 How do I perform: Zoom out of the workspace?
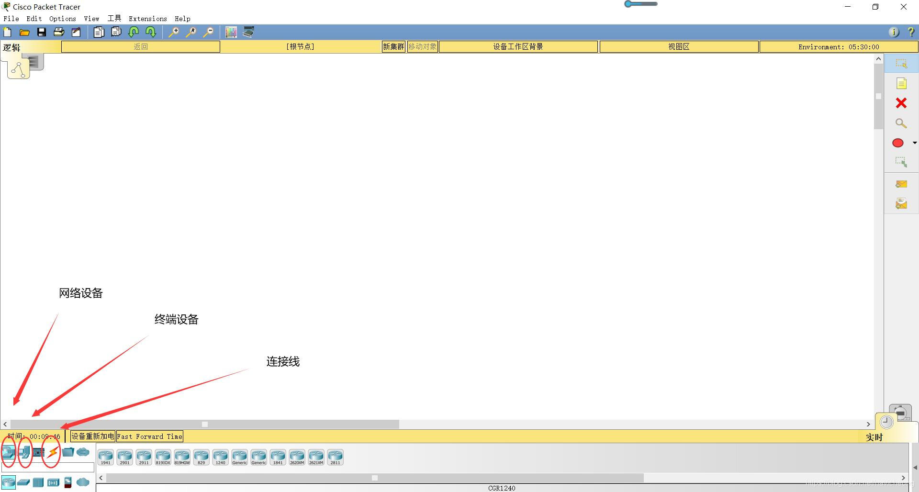(208, 32)
